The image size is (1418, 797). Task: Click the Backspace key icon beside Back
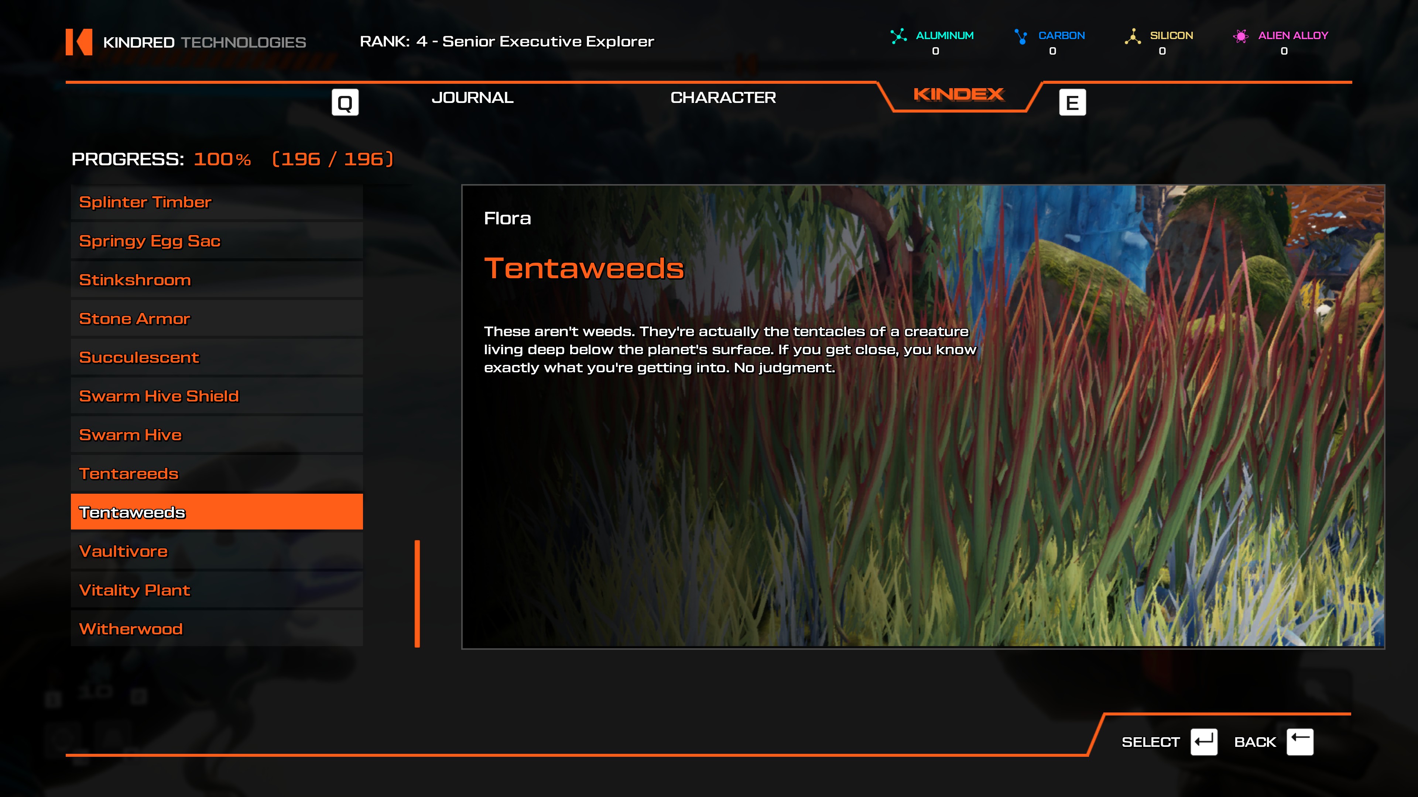1300,742
